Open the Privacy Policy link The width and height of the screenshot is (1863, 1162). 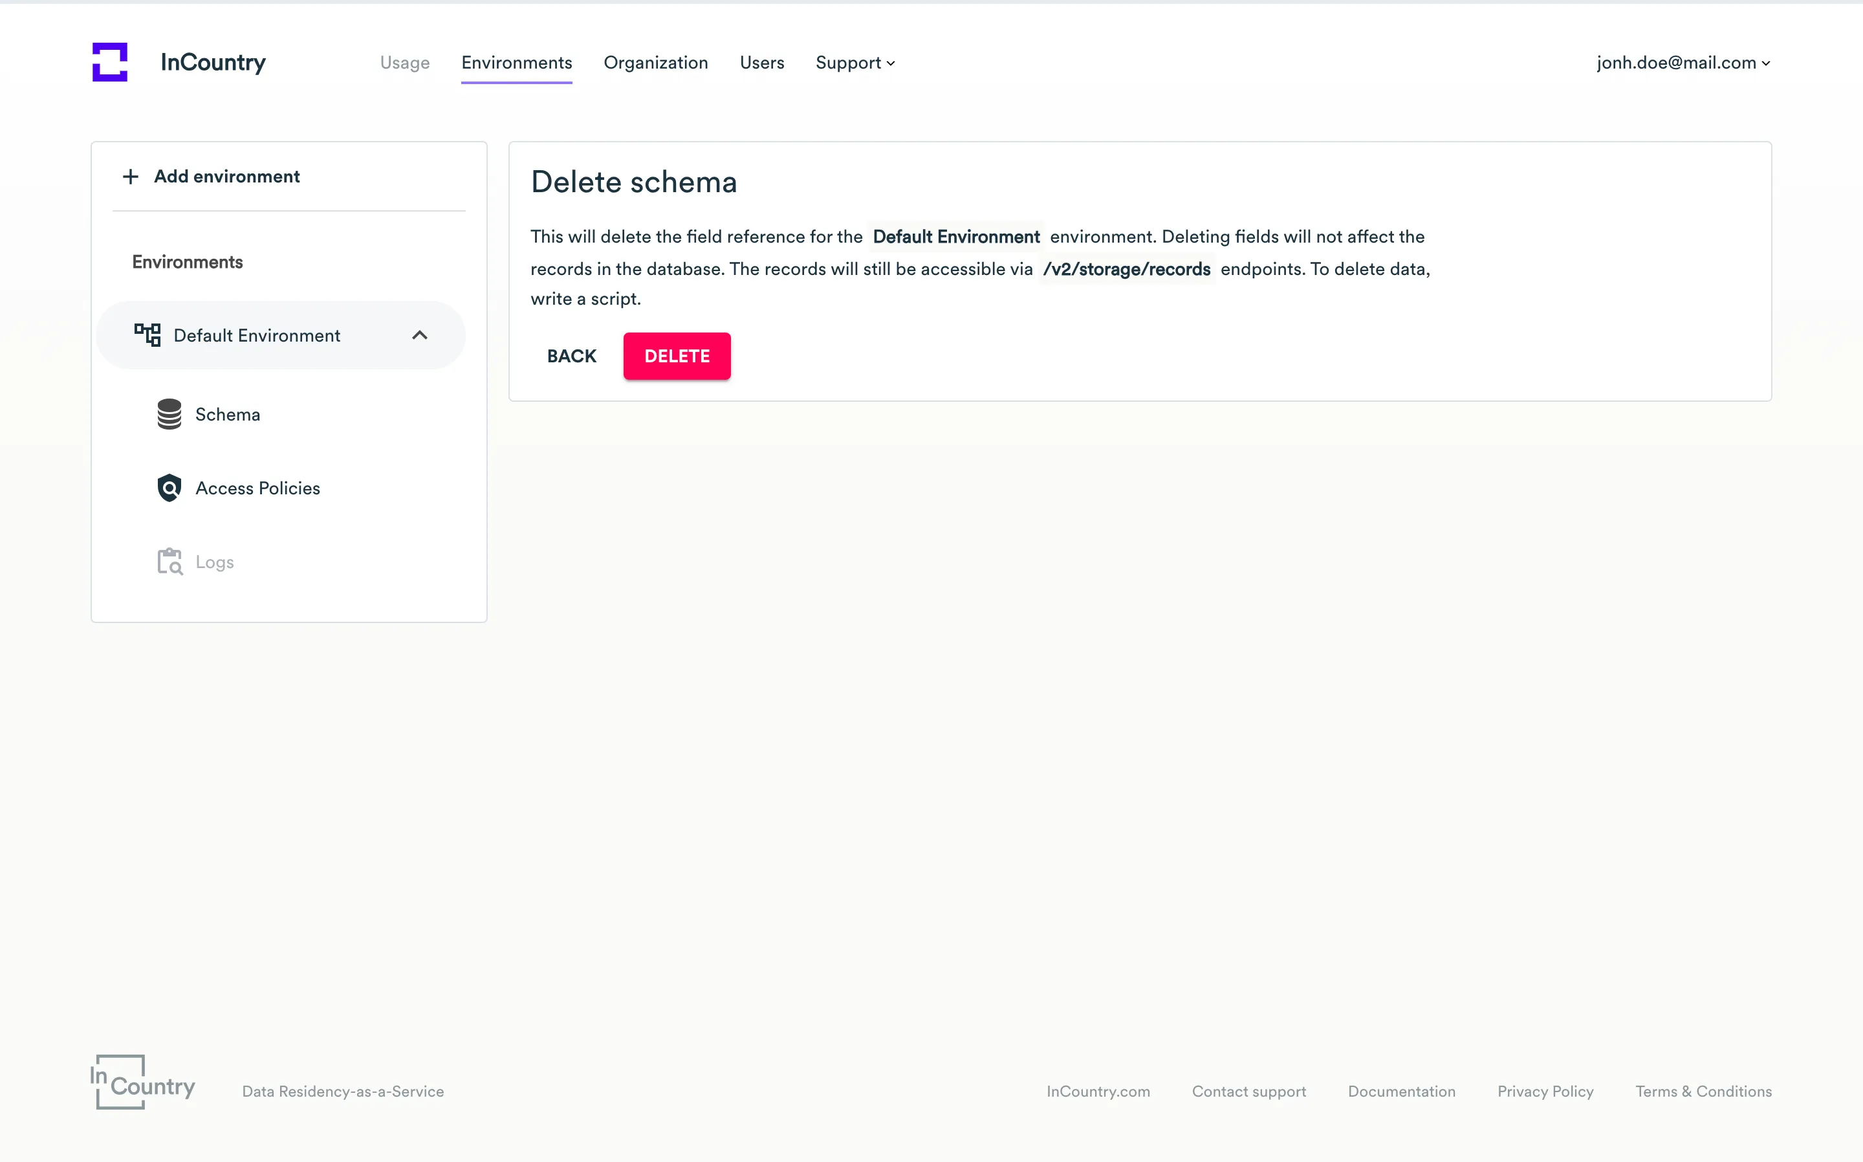[1545, 1091]
